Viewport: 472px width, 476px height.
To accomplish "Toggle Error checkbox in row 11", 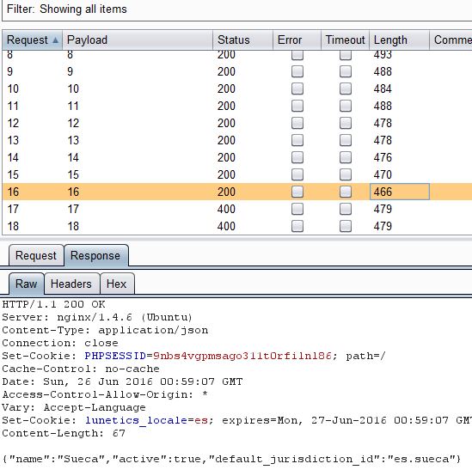I will (297, 106).
